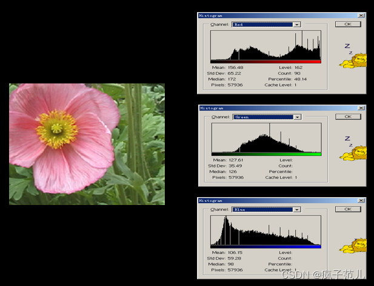Click the red channel histogram graph
The width and height of the screenshot is (374, 286).
pos(265,45)
